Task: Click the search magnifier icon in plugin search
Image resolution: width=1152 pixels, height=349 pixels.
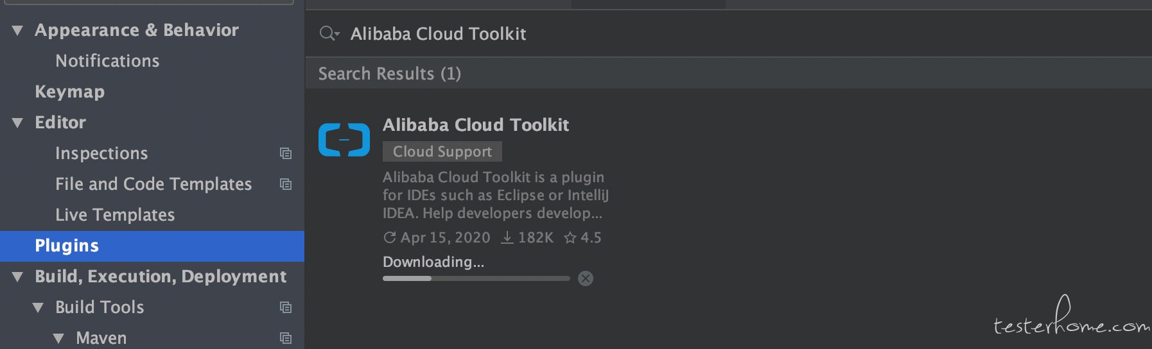Action: click(x=329, y=33)
